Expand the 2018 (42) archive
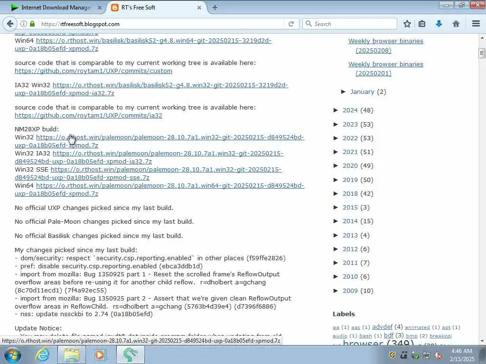The height and width of the screenshot is (364, 486). (x=336, y=193)
